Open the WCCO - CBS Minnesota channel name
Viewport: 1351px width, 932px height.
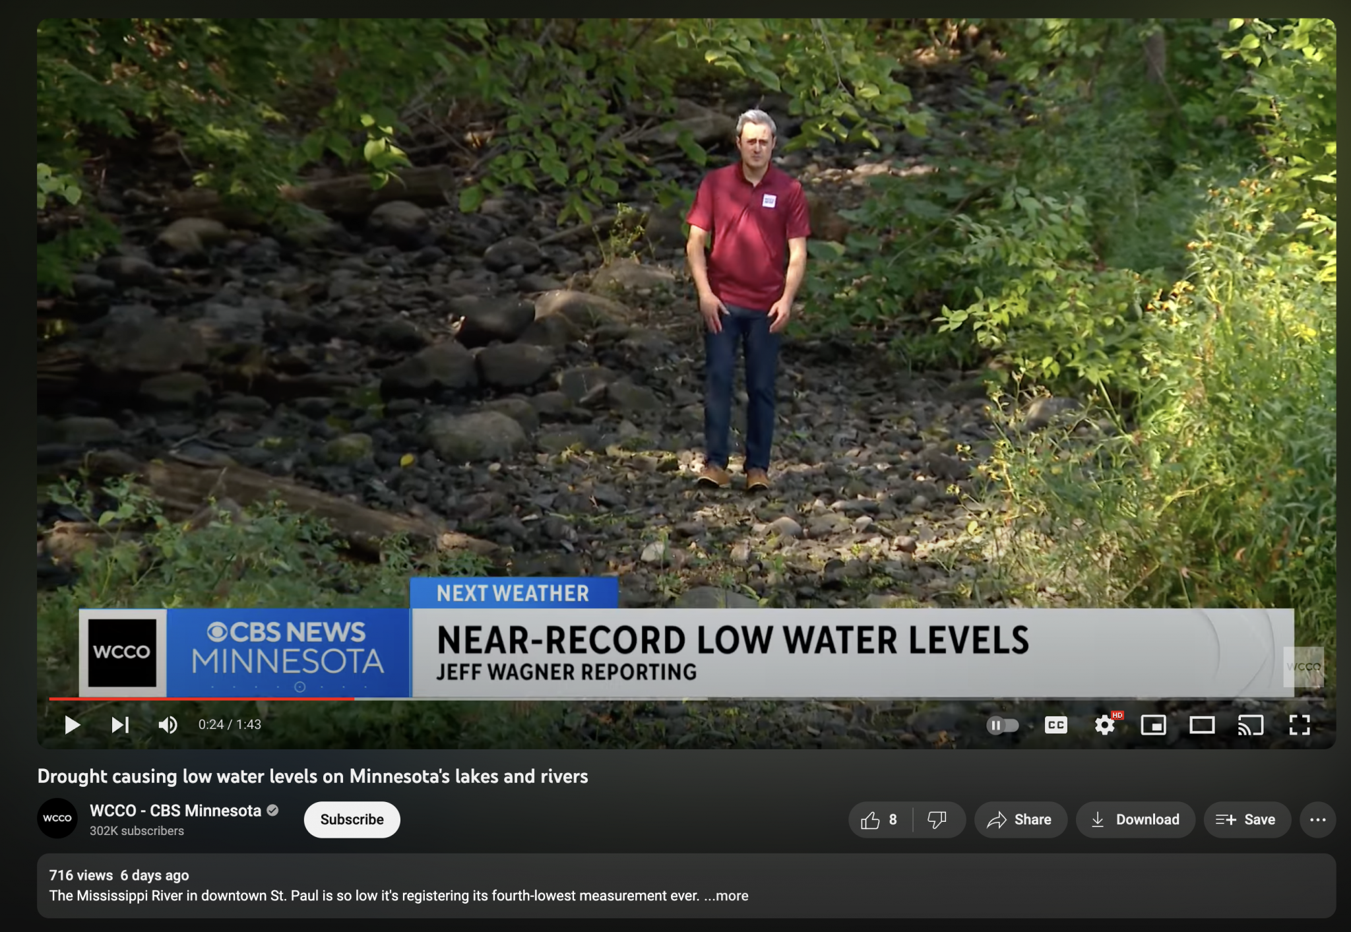click(175, 811)
